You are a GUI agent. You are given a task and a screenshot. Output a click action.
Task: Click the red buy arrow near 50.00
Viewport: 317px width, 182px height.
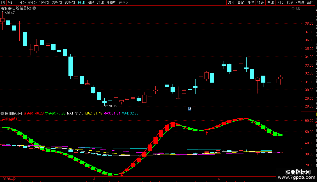(x=207, y=133)
